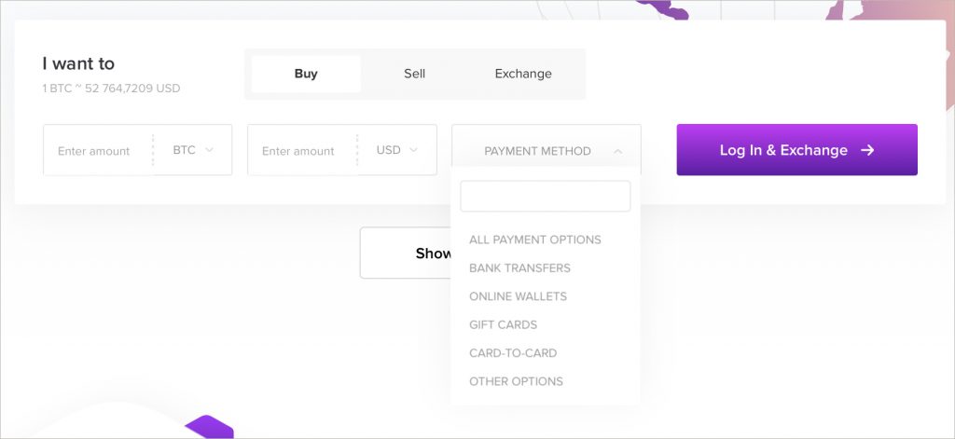Viewport: 955px width, 439px height.
Task: Click the USD currency chevron icon
Action: (413, 150)
